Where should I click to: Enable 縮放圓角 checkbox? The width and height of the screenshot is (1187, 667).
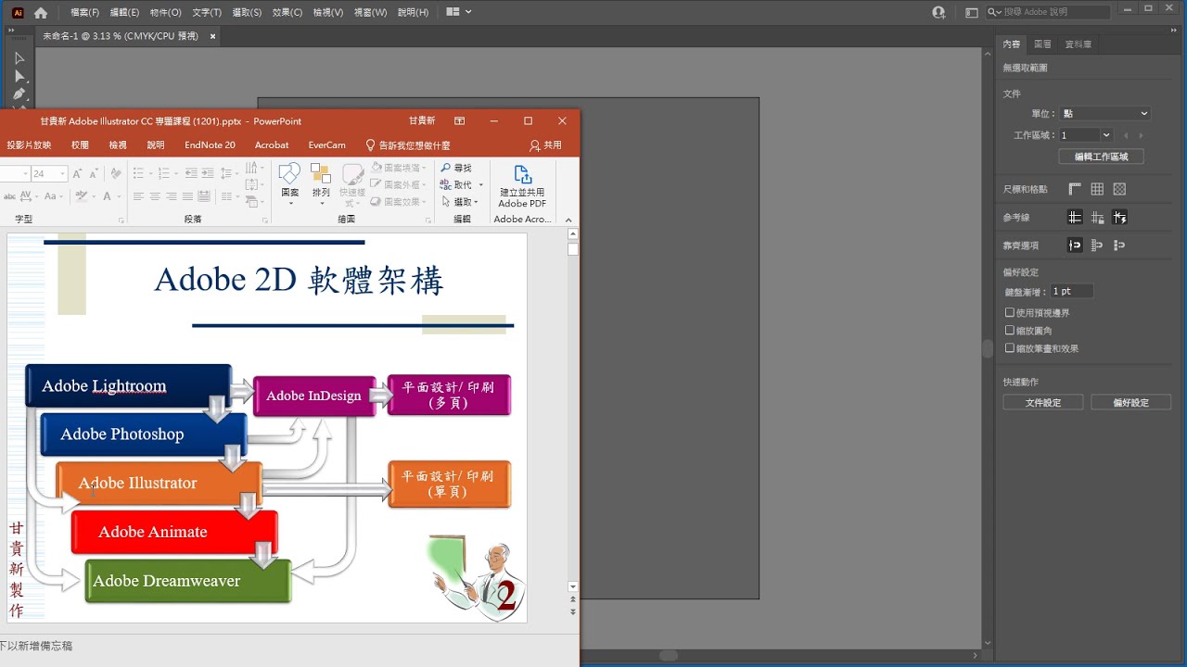click(1010, 330)
